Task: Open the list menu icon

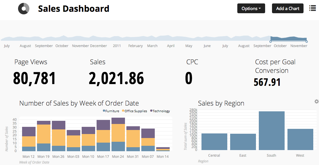Action: click(313, 8)
